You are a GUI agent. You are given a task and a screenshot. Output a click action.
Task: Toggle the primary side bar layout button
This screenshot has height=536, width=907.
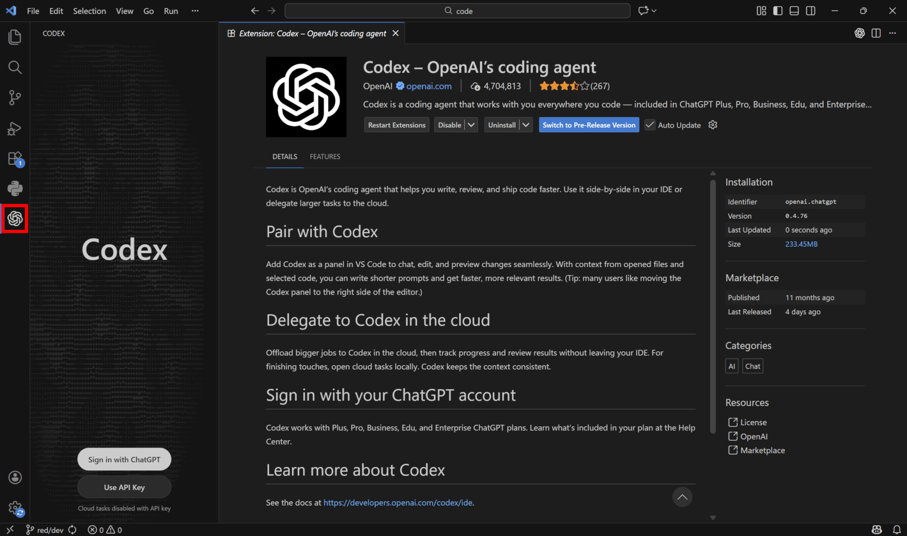(778, 11)
